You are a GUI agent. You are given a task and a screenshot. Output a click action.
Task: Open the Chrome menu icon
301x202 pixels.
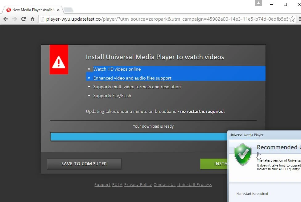(x=300, y=19)
